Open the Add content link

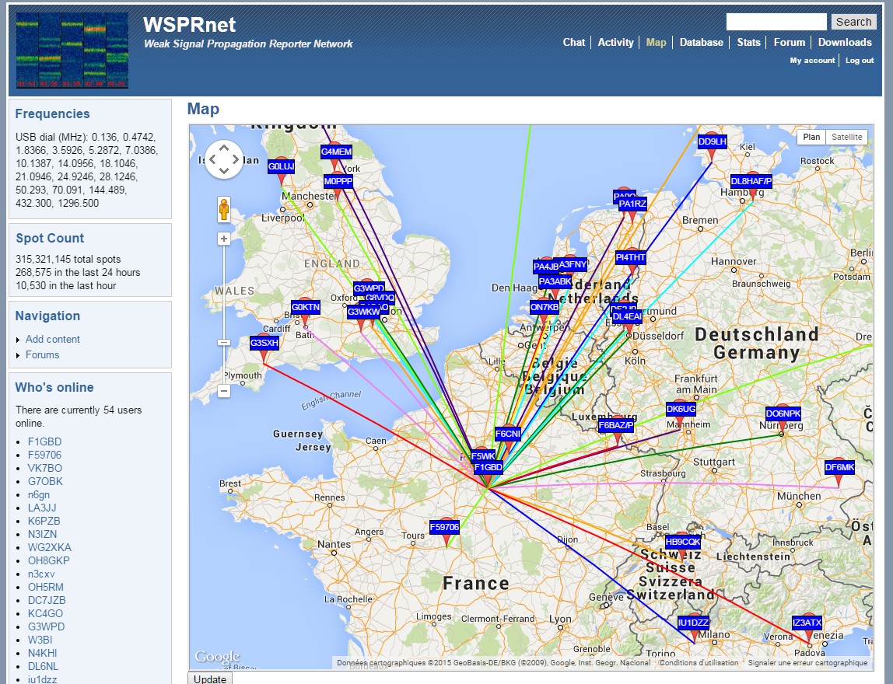(52, 339)
